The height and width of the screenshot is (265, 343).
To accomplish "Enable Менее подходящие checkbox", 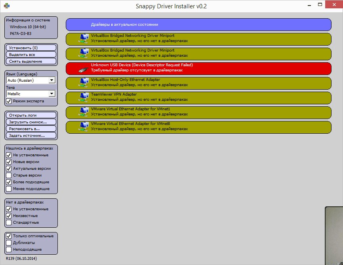I will 9,189.
